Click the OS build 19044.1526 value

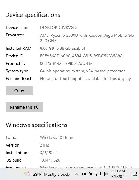[x=50, y=160]
